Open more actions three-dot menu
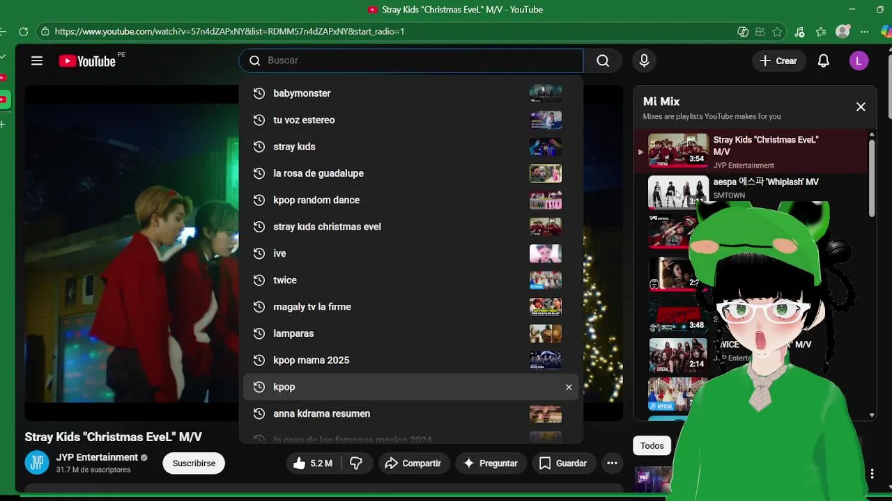Viewport: 892px width, 501px height. pos(612,463)
